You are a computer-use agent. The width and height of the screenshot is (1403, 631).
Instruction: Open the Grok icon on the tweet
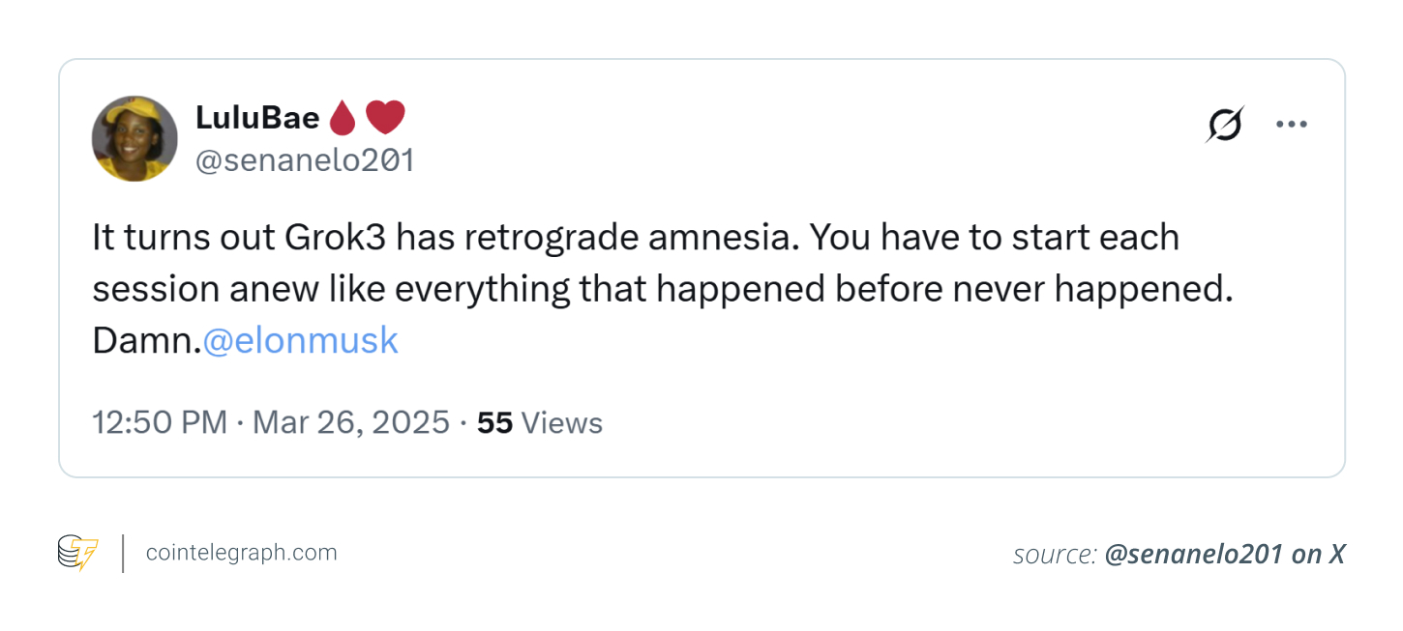point(1224,125)
